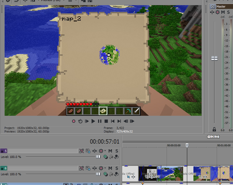Open Master bus automation settings gear
This screenshot has width=233, height=185.
pos(218,12)
